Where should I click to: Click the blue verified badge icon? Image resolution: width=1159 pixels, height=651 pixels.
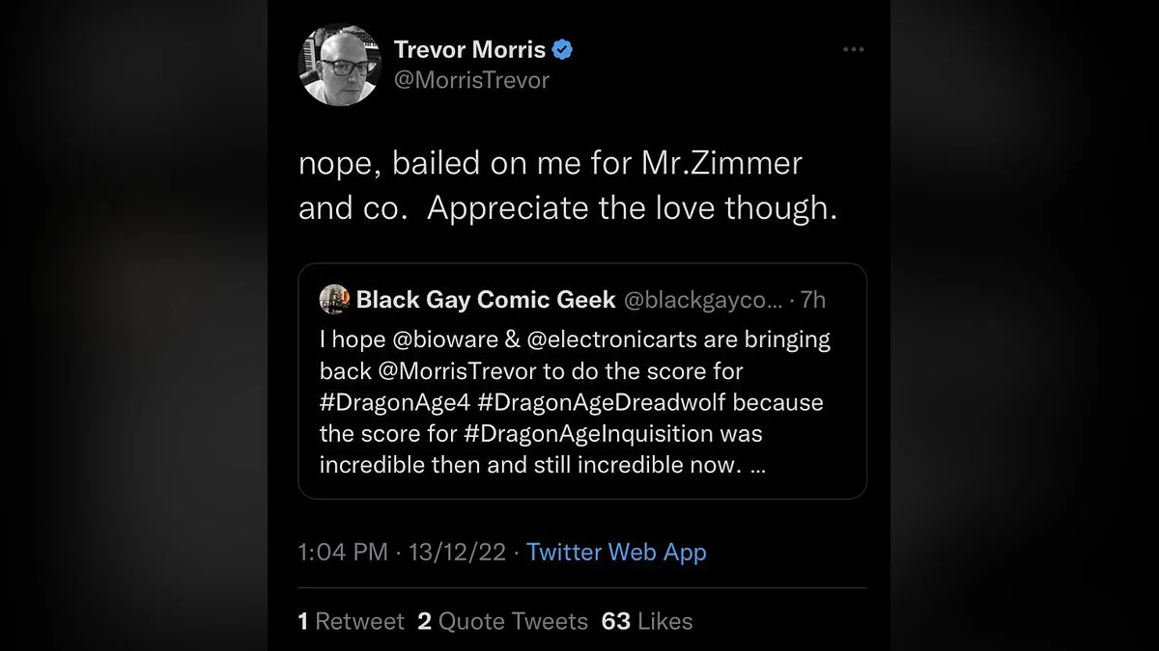coord(563,49)
